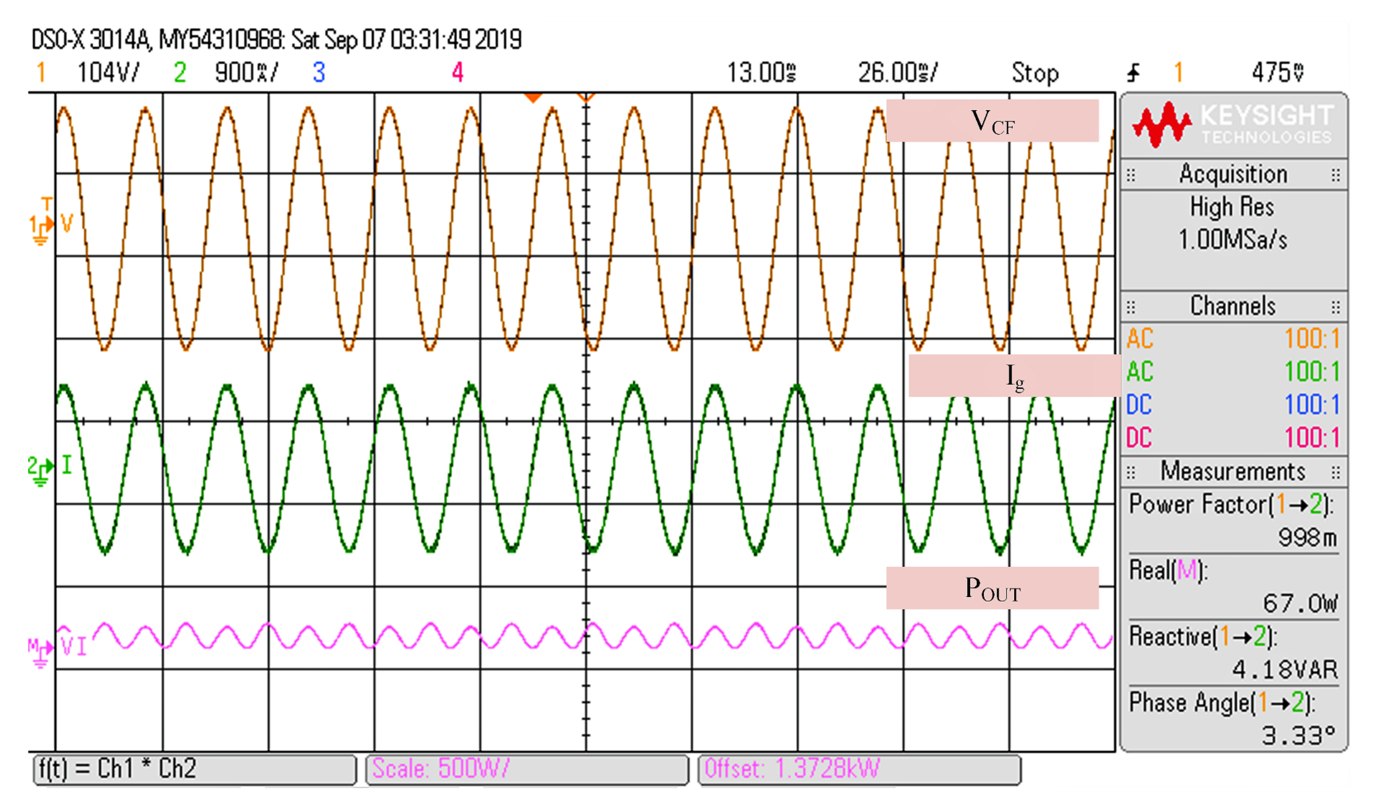
Task: Click channel 1 ground reference marker
Action: click(x=41, y=226)
